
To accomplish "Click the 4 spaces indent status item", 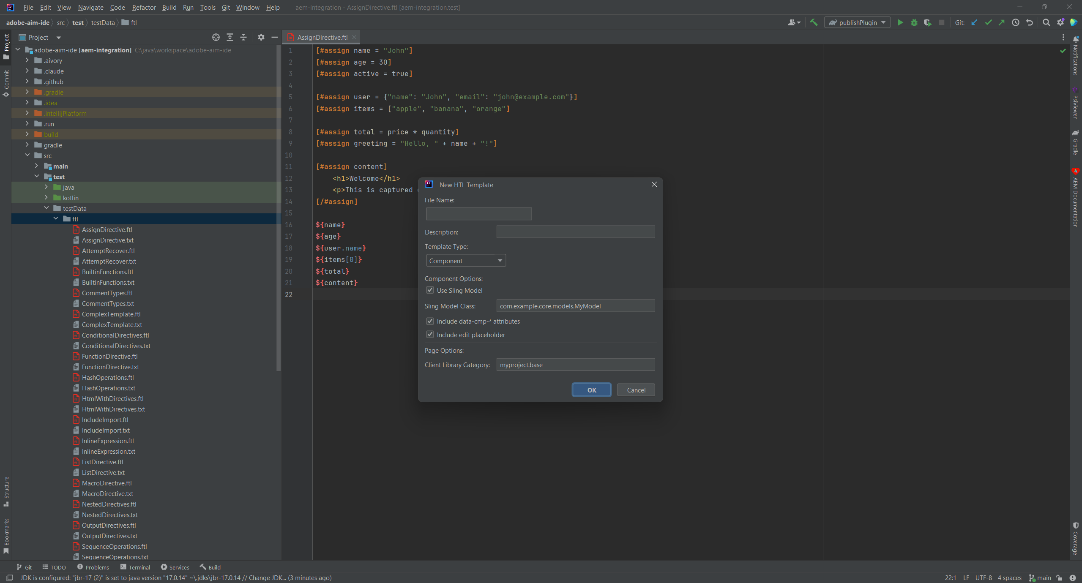I will coord(1009,578).
